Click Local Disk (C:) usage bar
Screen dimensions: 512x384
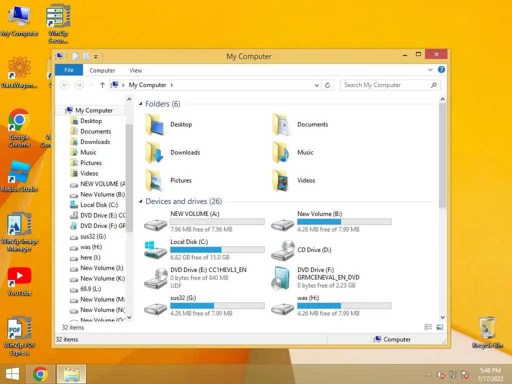[x=217, y=250]
